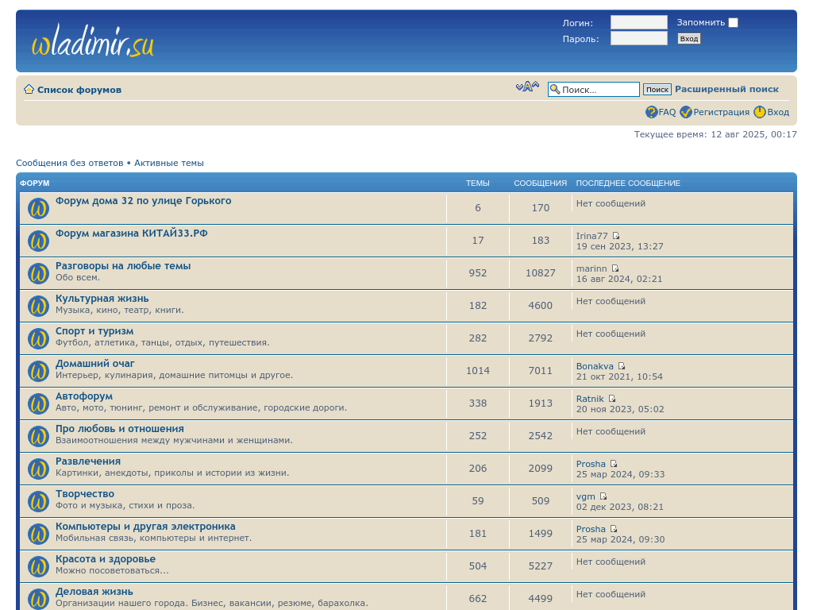Enable the Запомнить checkbox
Image resolution: width=813 pixels, height=610 pixels.
733,23
